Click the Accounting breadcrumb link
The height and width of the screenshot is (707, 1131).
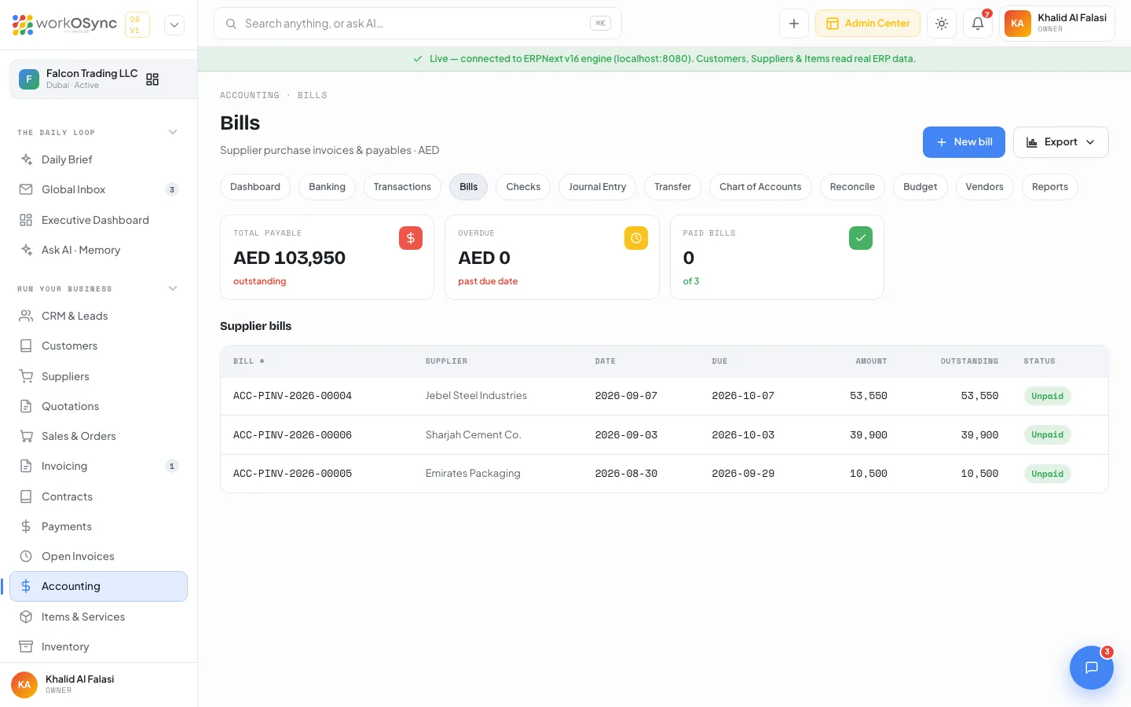coord(250,95)
